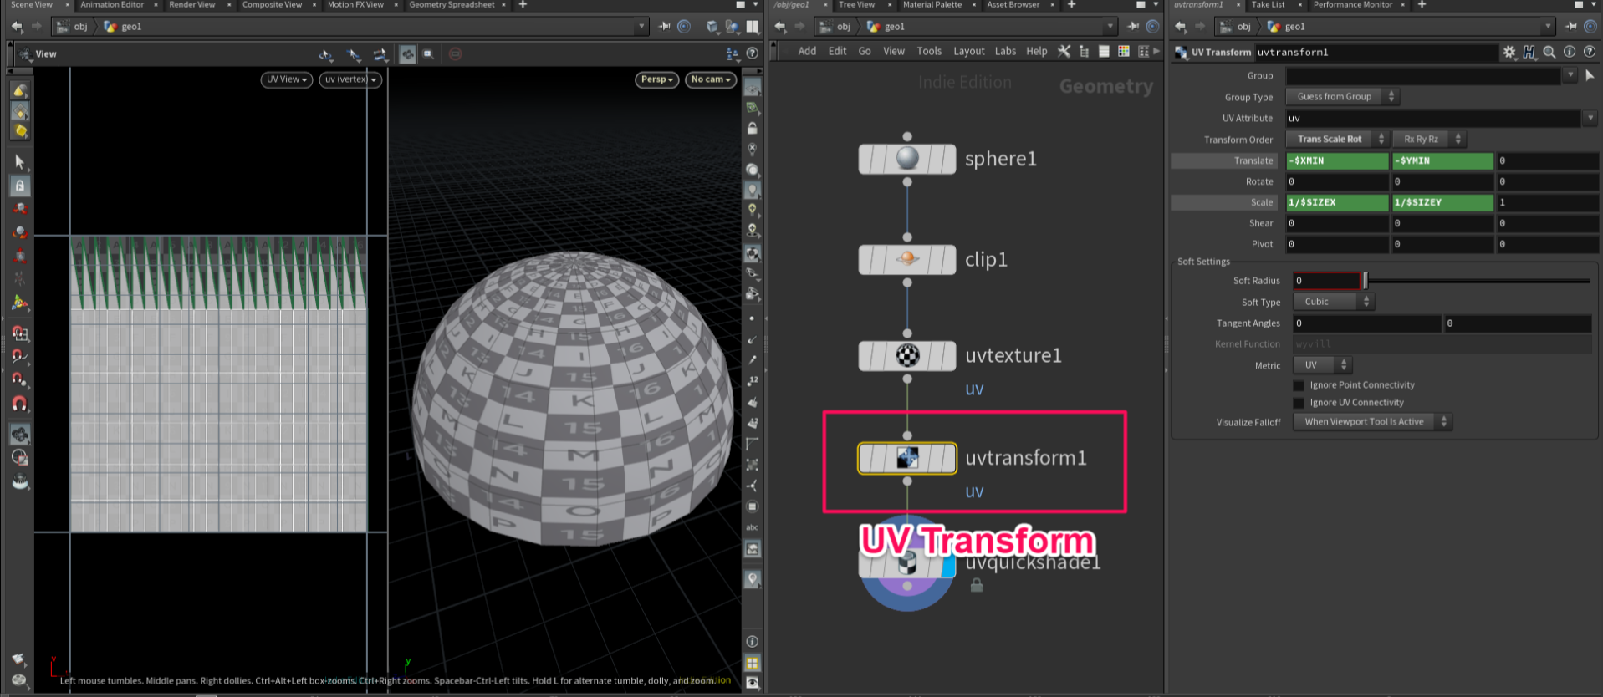Click the wrench tools icon in network toolbar

click(x=1064, y=51)
